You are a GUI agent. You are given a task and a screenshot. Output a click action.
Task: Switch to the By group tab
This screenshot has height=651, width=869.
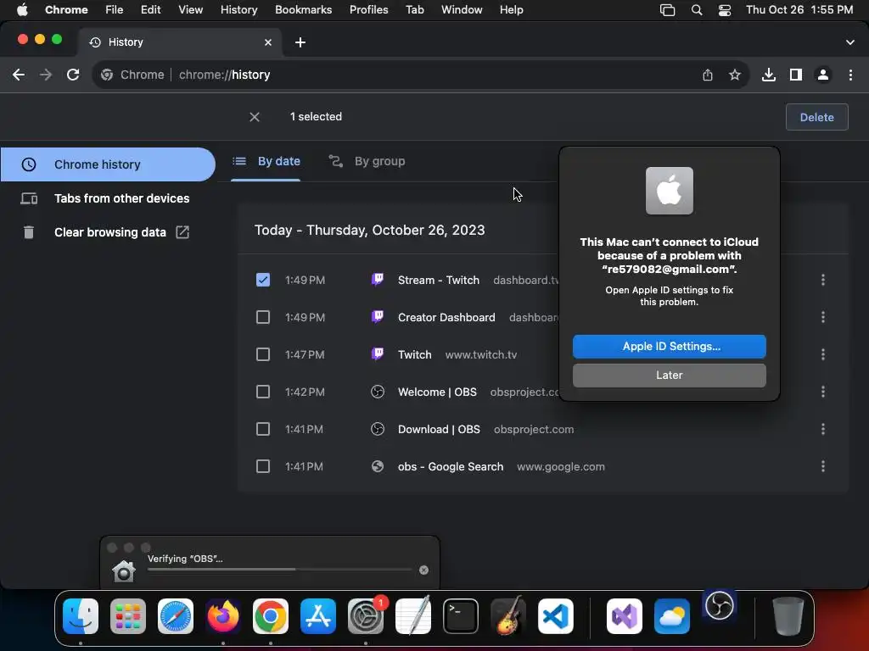pyautogui.click(x=367, y=161)
